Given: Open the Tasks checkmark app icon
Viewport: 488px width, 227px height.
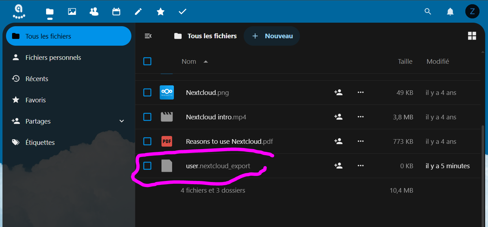Looking at the screenshot, I should pyautogui.click(x=182, y=12).
